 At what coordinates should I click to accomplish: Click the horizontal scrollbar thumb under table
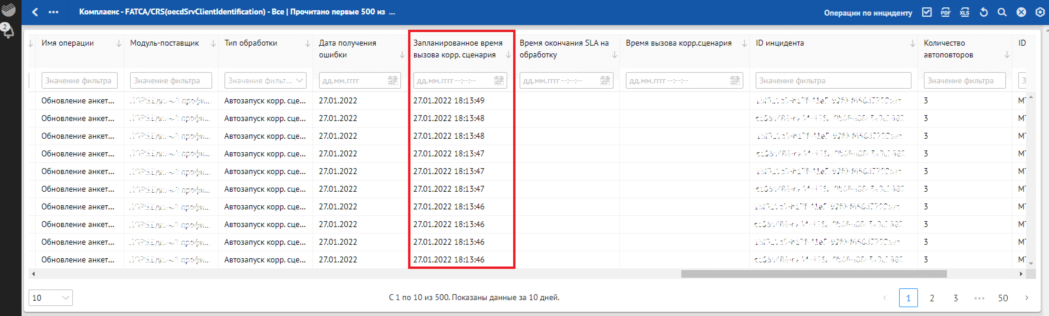click(x=813, y=274)
